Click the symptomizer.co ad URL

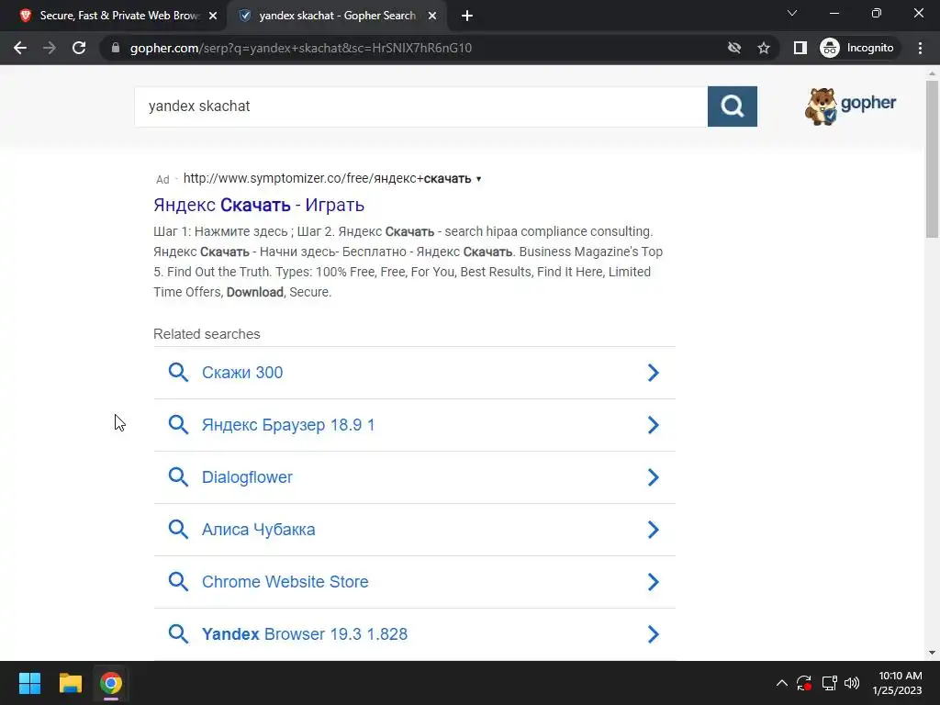click(328, 179)
